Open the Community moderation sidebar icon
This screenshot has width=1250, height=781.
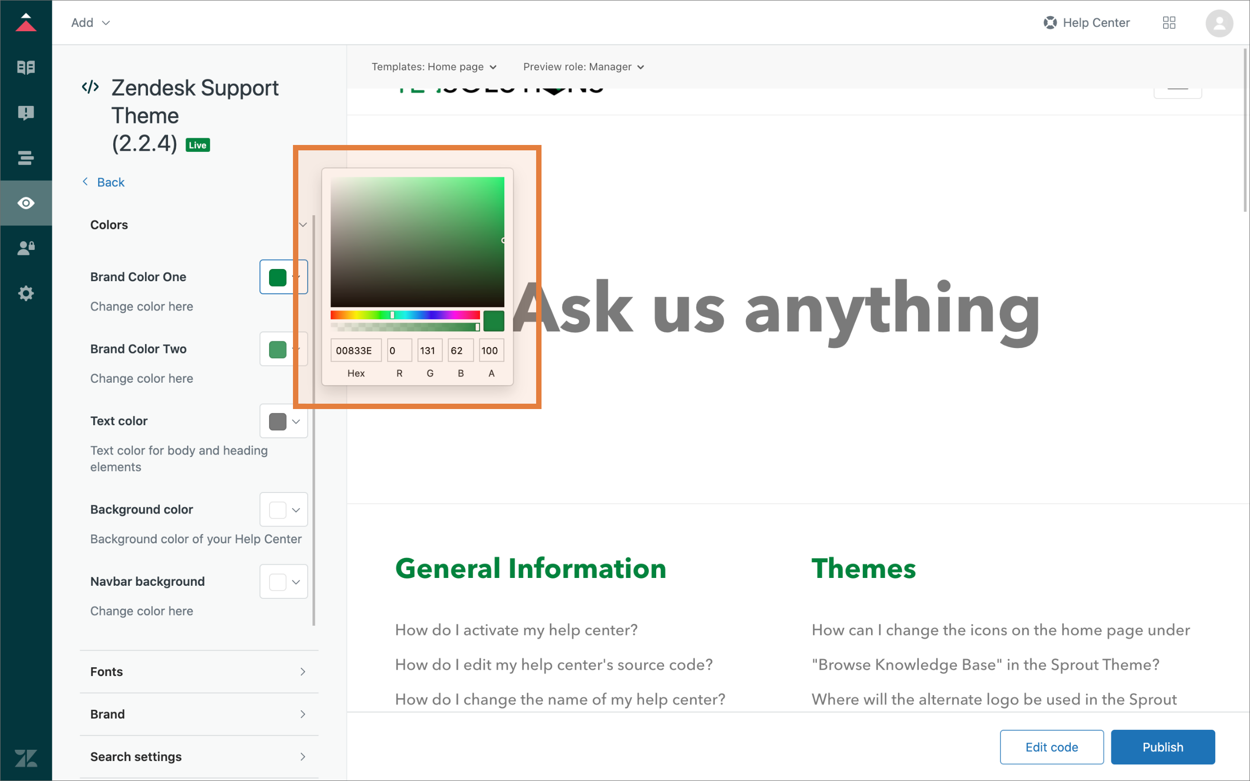coord(26,112)
